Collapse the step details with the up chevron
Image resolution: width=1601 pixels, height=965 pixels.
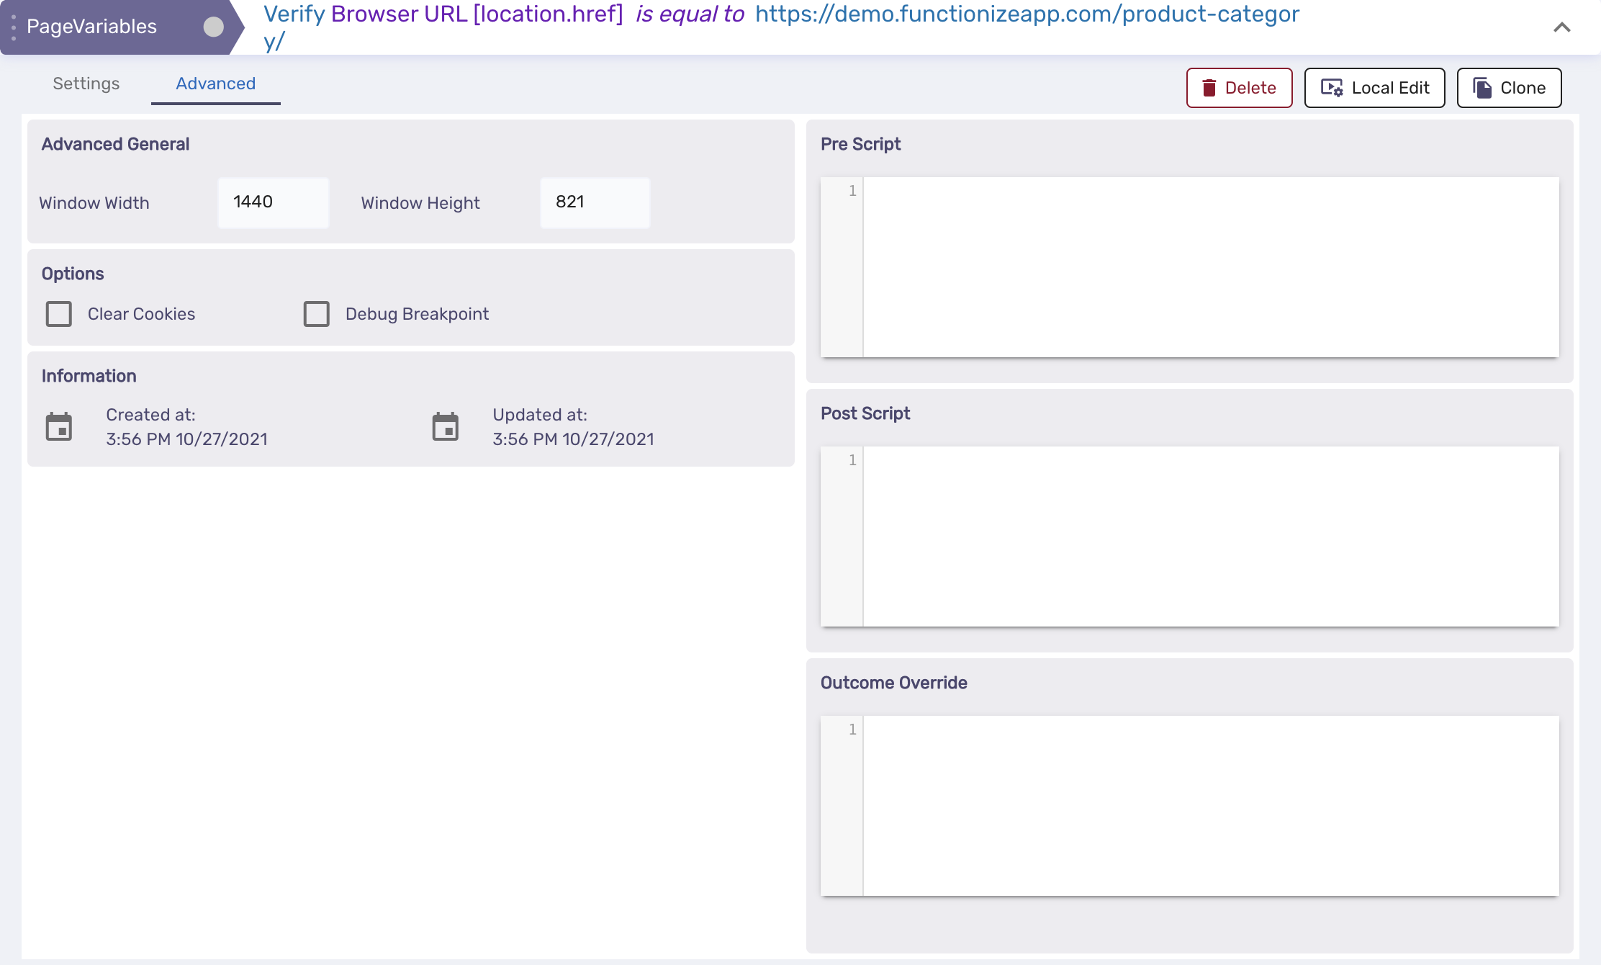pos(1561,27)
